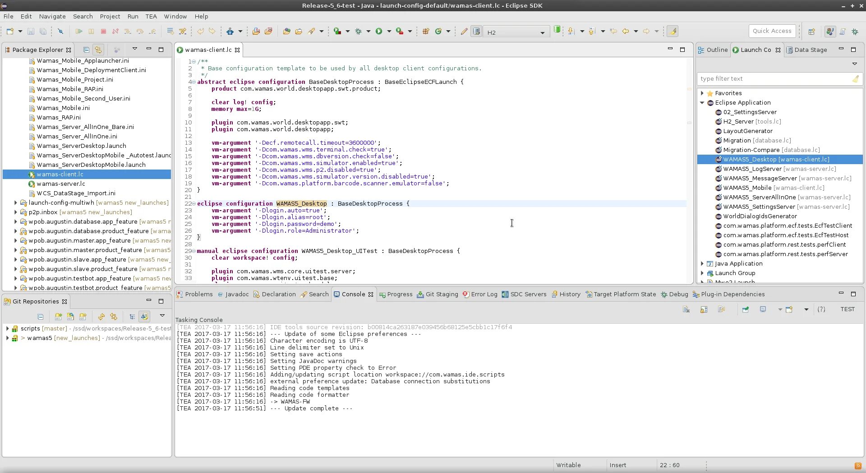Click the clear filter text broom icon
The width and height of the screenshot is (866, 473).
coord(855,79)
